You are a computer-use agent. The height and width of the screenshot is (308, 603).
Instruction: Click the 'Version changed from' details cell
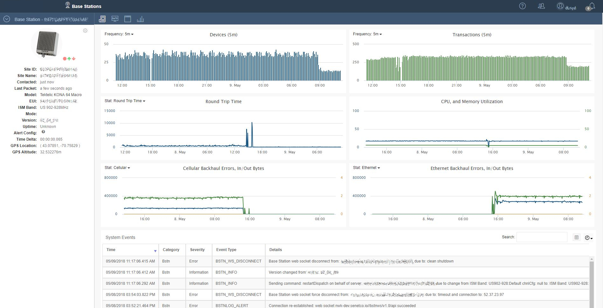[427, 272]
